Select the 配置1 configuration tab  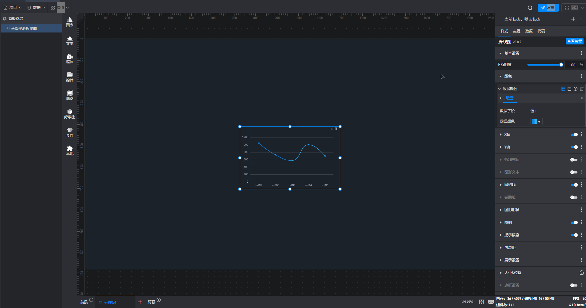[510, 98]
